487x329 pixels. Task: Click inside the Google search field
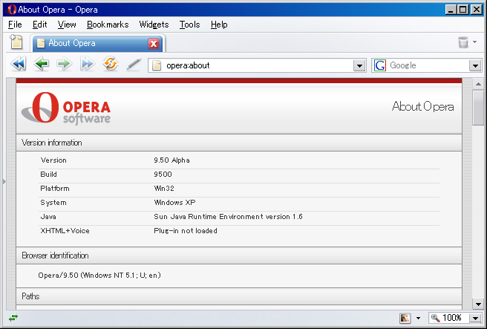428,65
